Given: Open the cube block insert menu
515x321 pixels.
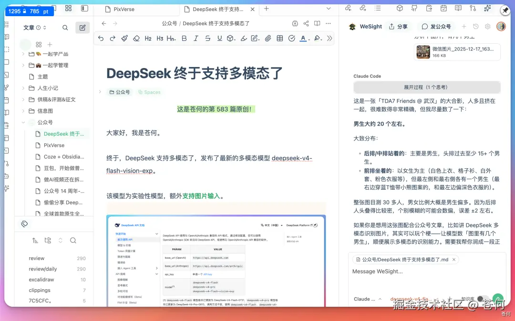Looking at the screenshot, I should [x=231, y=39].
